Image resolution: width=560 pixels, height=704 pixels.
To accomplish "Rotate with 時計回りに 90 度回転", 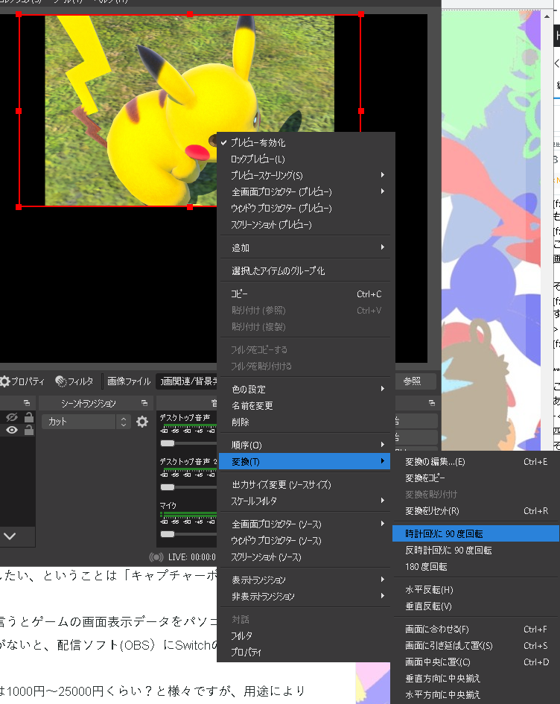I will pos(476,534).
